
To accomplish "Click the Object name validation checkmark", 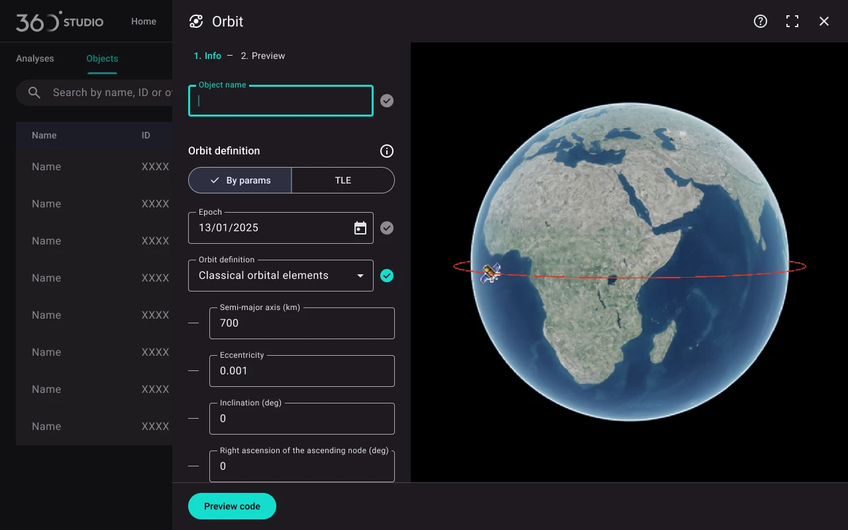I will coord(387,101).
